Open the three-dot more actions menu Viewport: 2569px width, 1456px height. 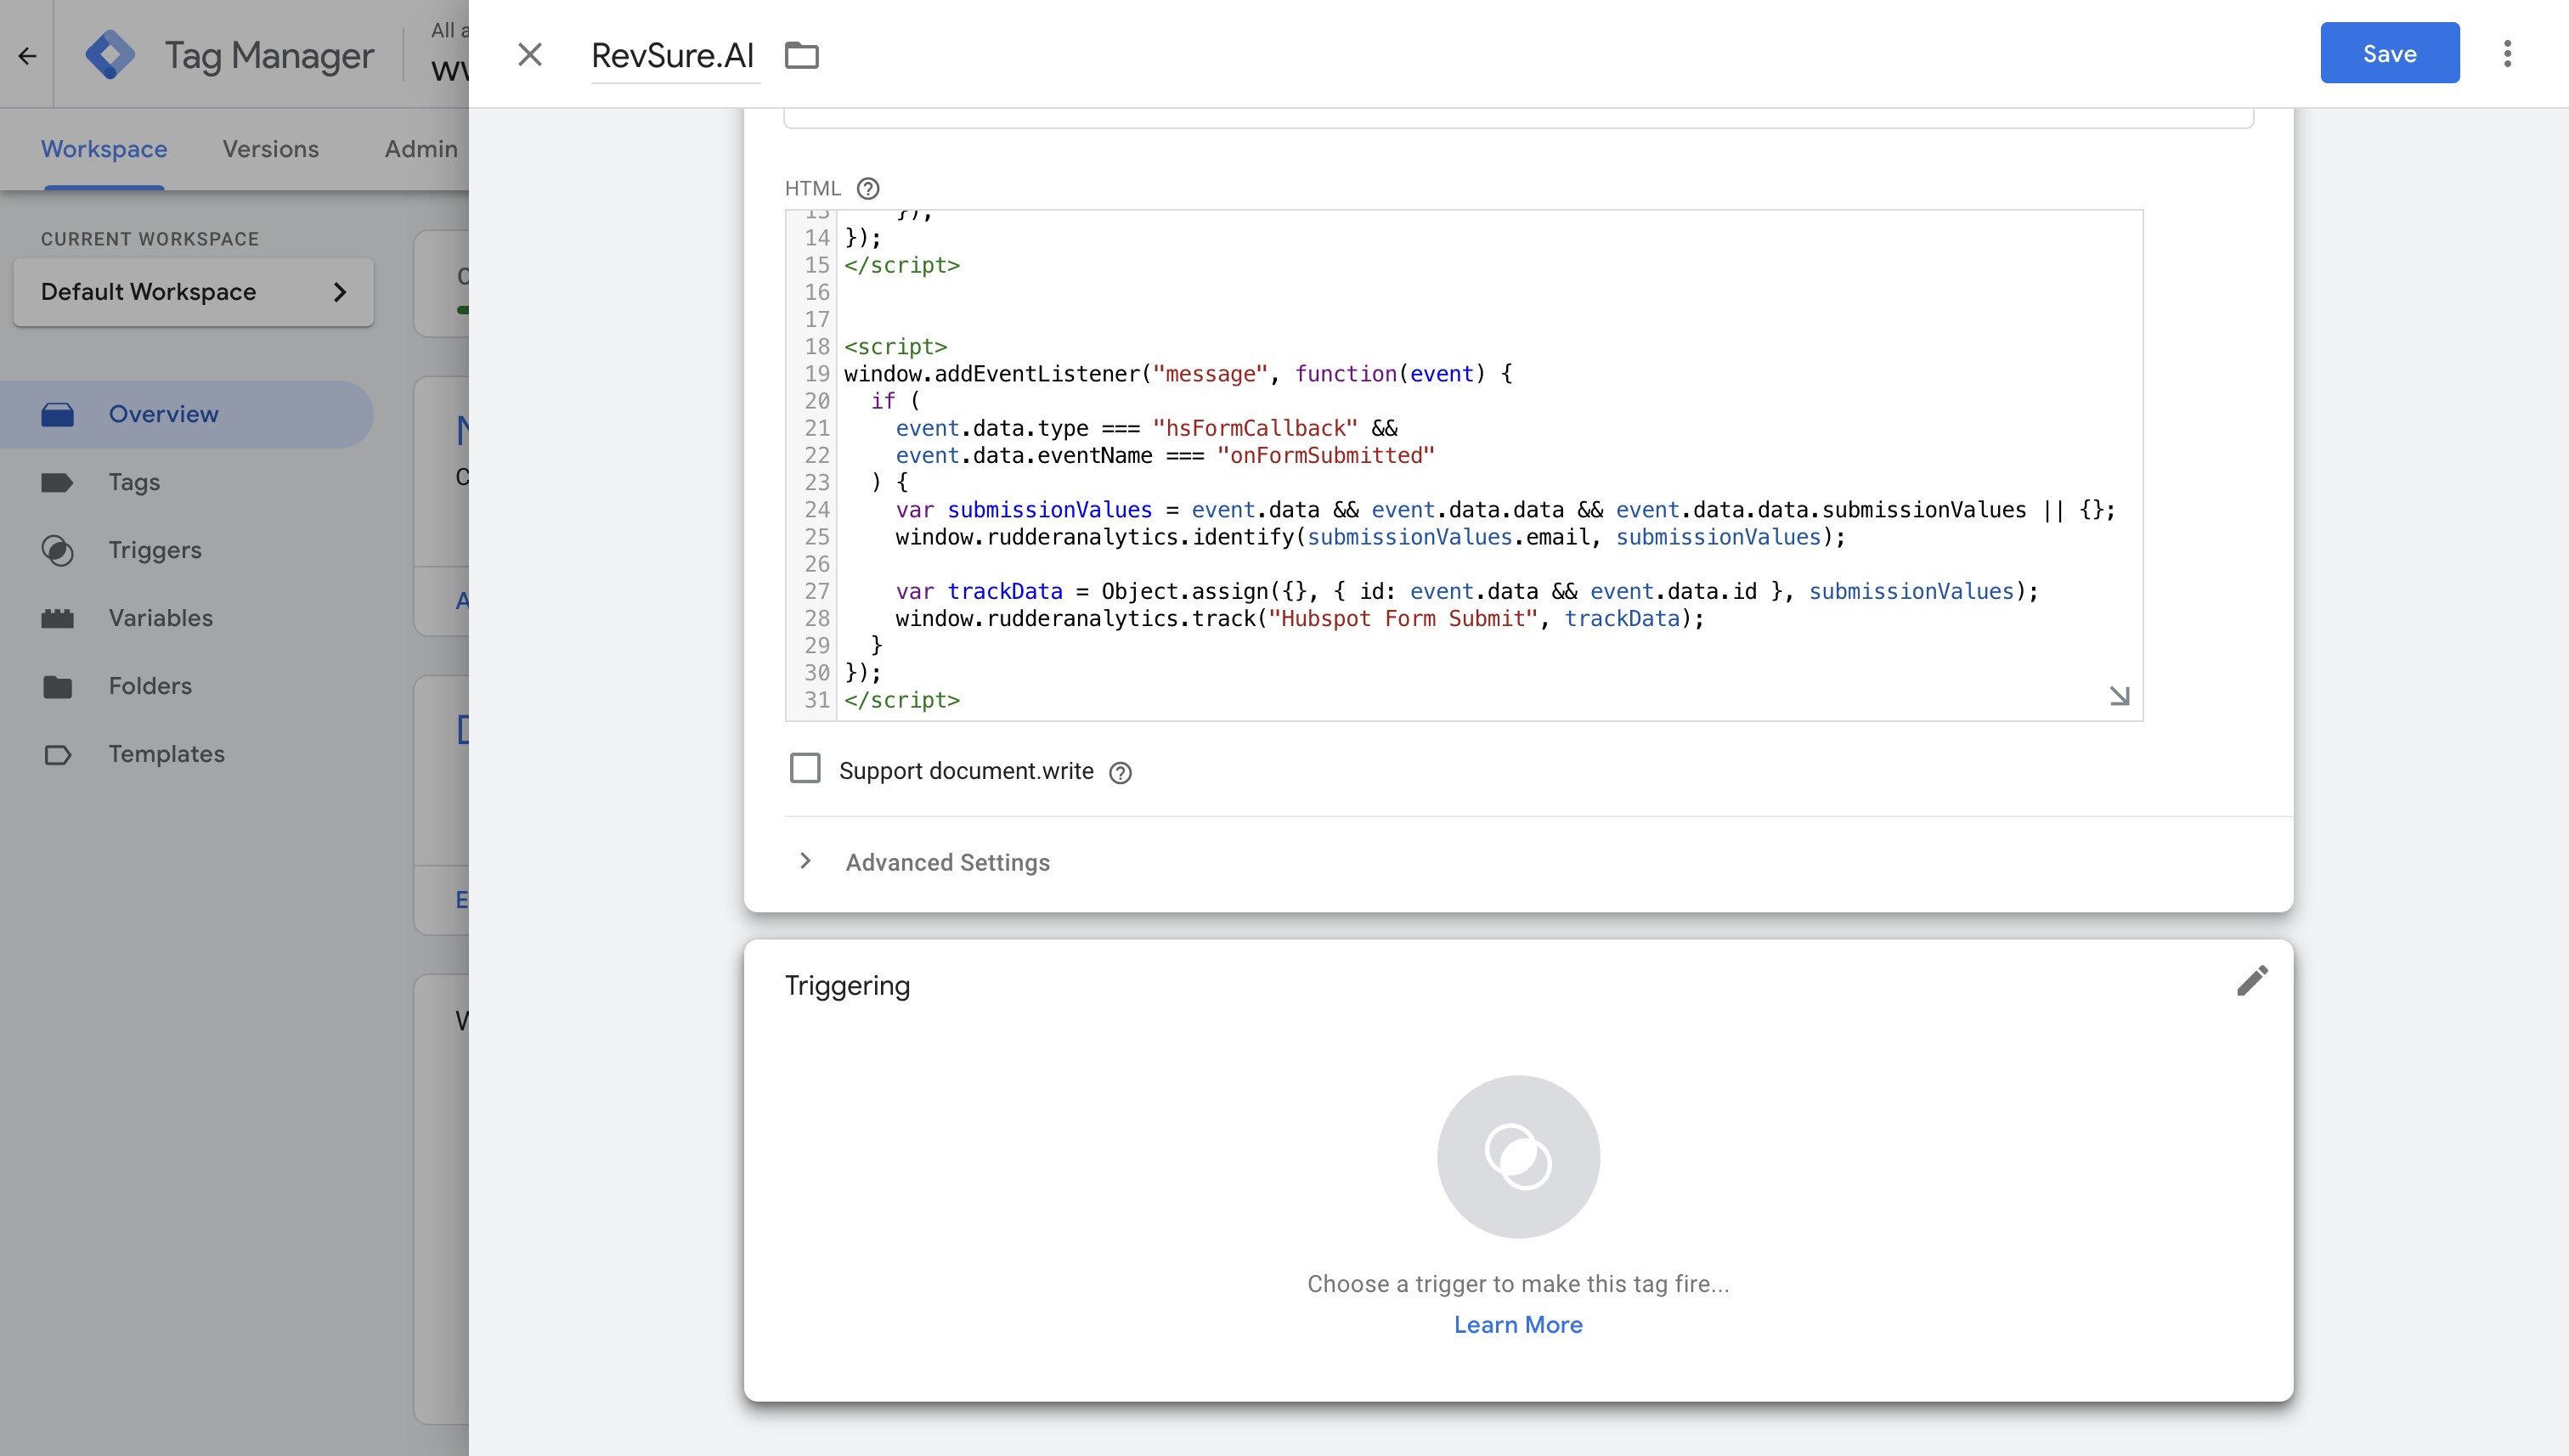(x=2507, y=54)
